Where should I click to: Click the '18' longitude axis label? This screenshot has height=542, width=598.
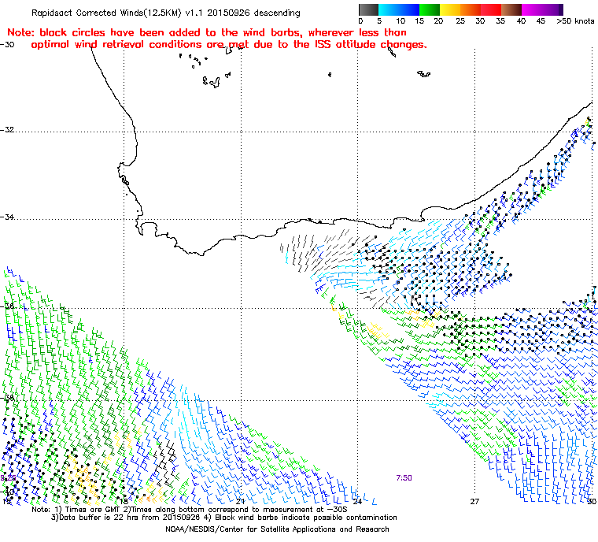click(124, 502)
